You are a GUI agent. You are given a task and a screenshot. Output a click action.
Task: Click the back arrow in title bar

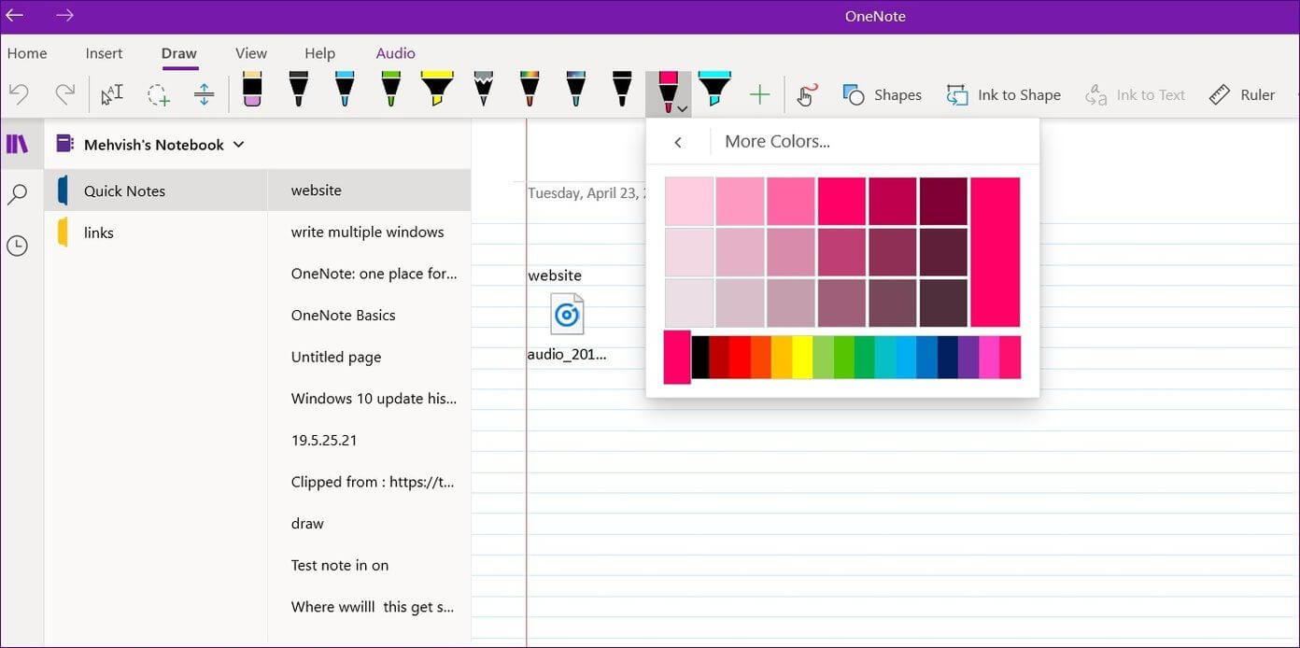click(15, 16)
